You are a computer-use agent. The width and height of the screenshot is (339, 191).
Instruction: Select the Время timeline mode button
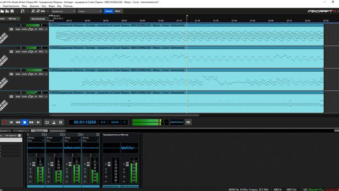tap(109, 11)
